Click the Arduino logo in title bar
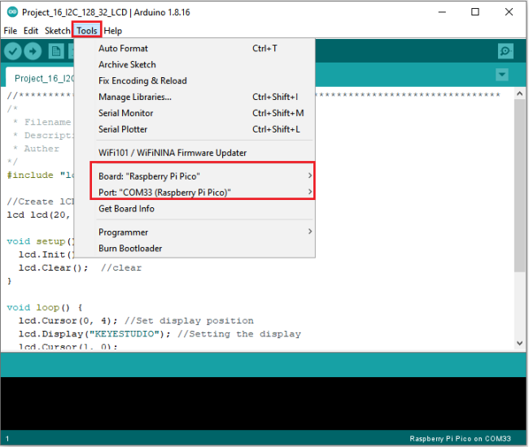 coord(12,12)
